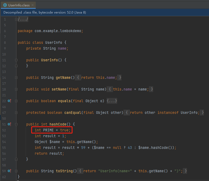The width and height of the screenshot is (209, 181).
Task: Click '$name' variable declaration on line 54
Action: pos(55,142)
